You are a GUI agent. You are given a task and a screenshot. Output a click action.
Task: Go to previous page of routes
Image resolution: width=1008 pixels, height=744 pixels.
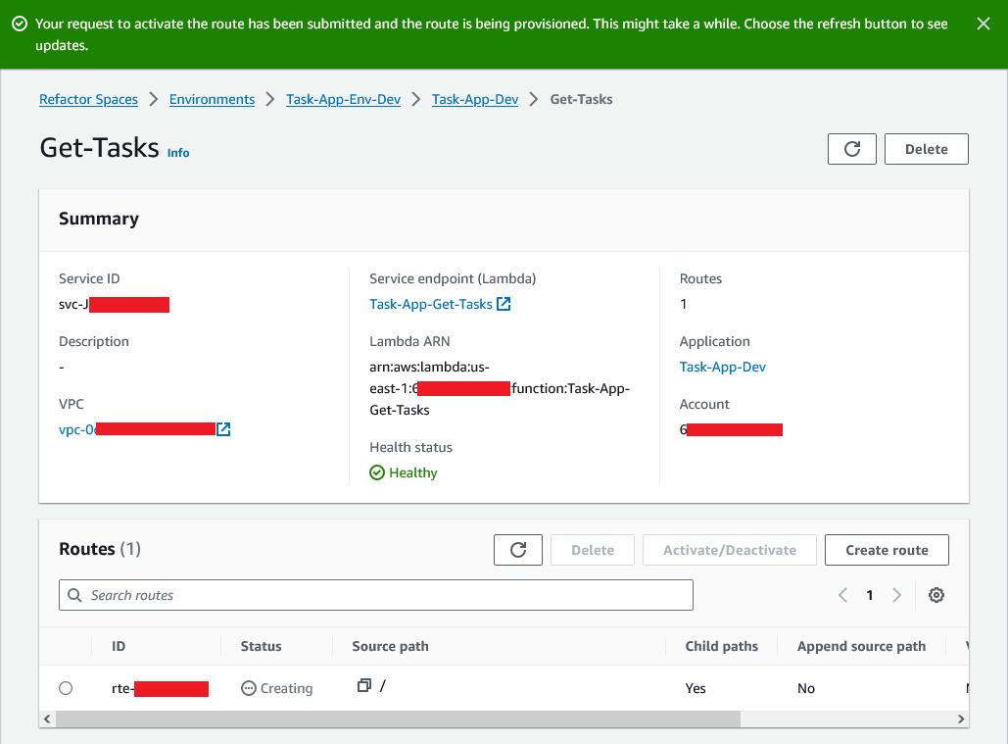(x=842, y=595)
